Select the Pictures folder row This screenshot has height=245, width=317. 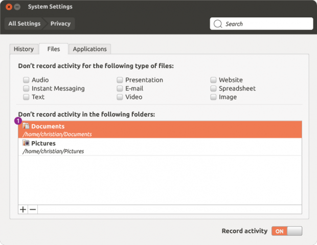(160, 147)
